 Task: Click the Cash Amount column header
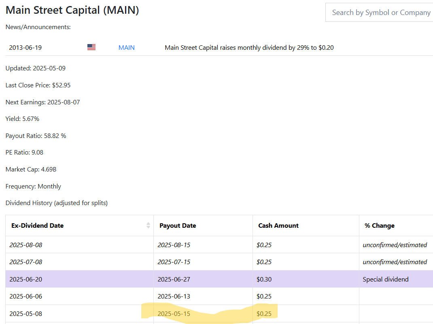tap(306, 225)
